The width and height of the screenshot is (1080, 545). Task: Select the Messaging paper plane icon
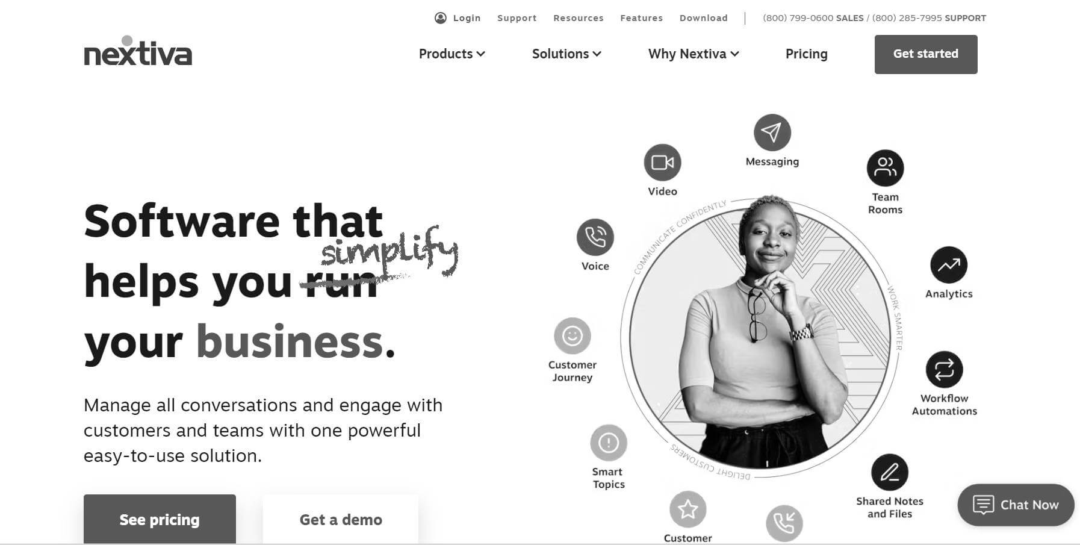point(772,132)
